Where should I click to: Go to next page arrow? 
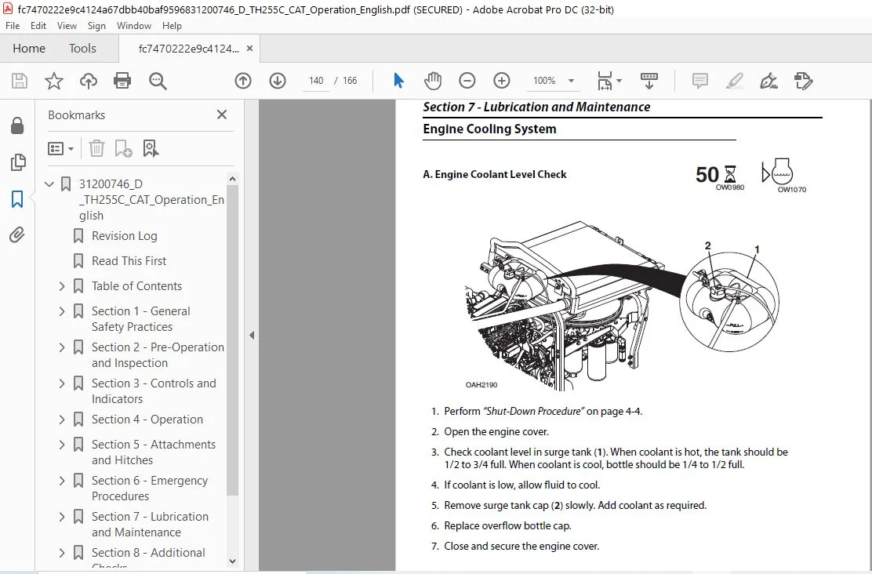tap(278, 81)
